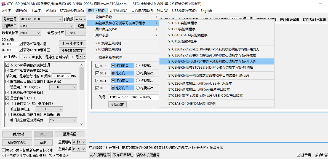This screenshot has width=328, height=159.
Task: Click the 扫描串口 button
Action: 10,26
